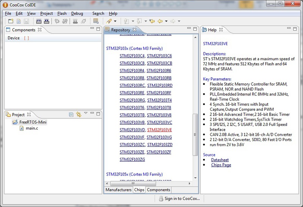Click the Save floppy disk icon

pyautogui.click(x=26, y=21)
